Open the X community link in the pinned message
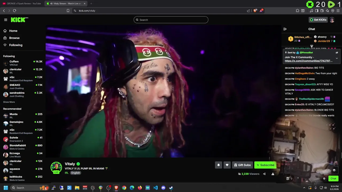The image size is (342, 192). point(309,61)
